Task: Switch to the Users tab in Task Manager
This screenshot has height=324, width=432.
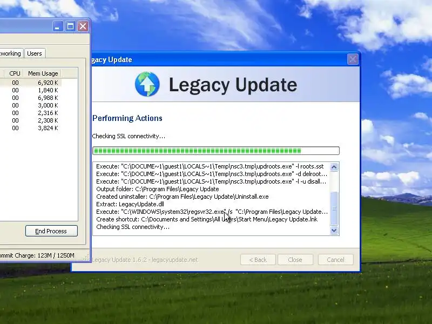Action: (35, 53)
